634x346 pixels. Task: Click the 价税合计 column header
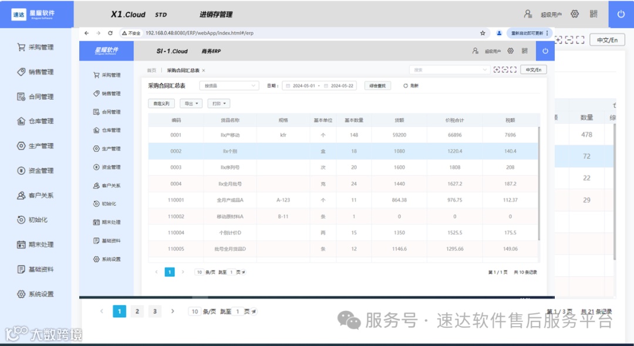pyautogui.click(x=454, y=120)
